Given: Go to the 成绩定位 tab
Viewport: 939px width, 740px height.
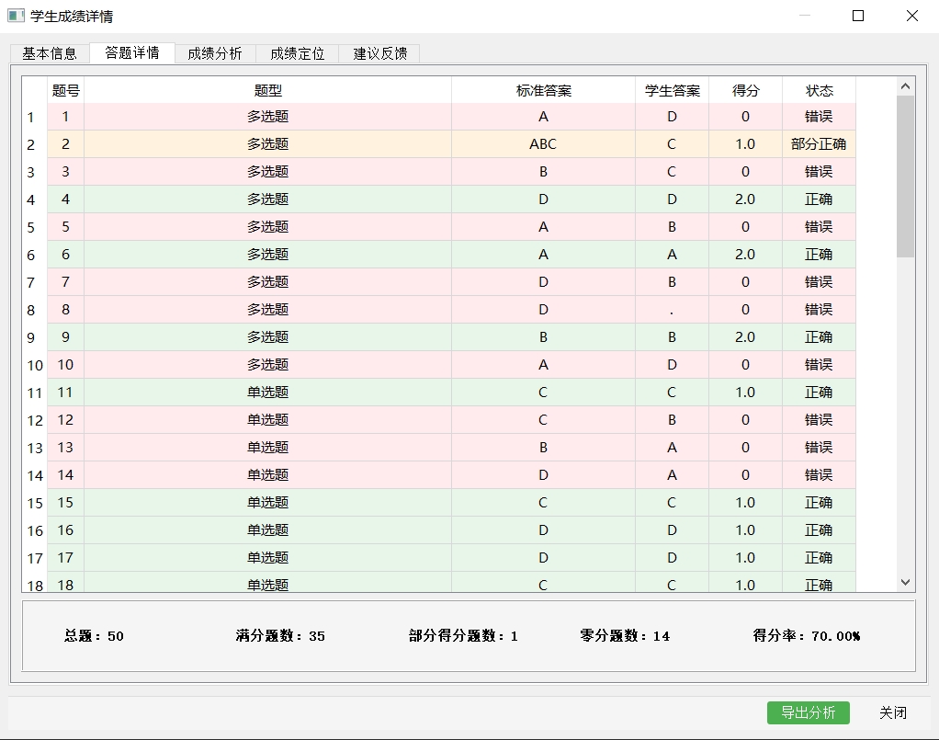Looking at the screenshot, I should 298,53.
